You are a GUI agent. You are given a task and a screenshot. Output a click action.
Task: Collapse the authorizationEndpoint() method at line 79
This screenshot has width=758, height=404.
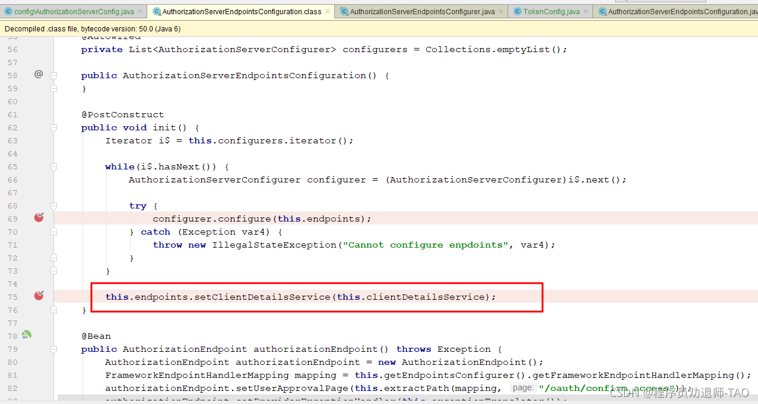tap(54, 349)
